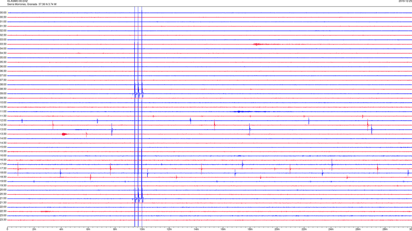The height and width of the screenshot is (231, 412).
Task: Click the 11:00 row label
Action: click(3, 111)
